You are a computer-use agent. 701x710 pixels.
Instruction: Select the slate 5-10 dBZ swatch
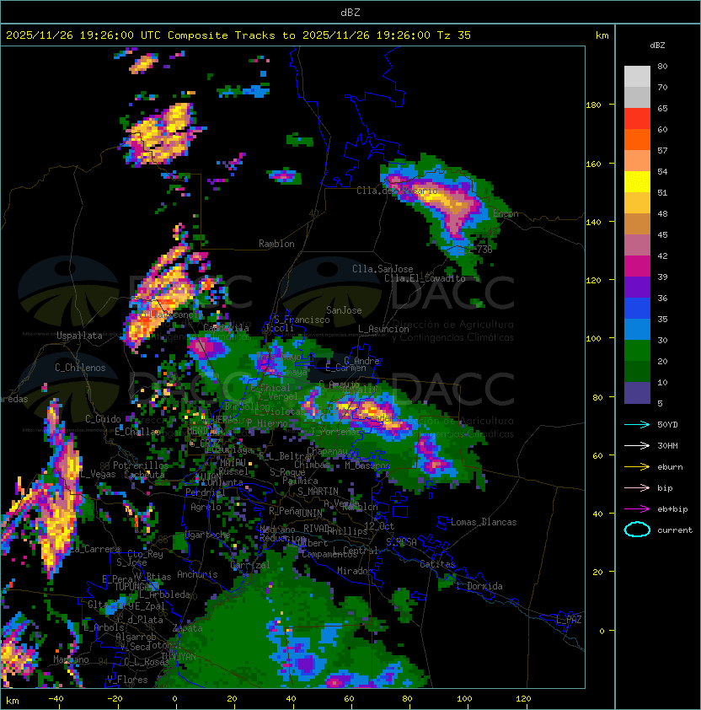637,393
